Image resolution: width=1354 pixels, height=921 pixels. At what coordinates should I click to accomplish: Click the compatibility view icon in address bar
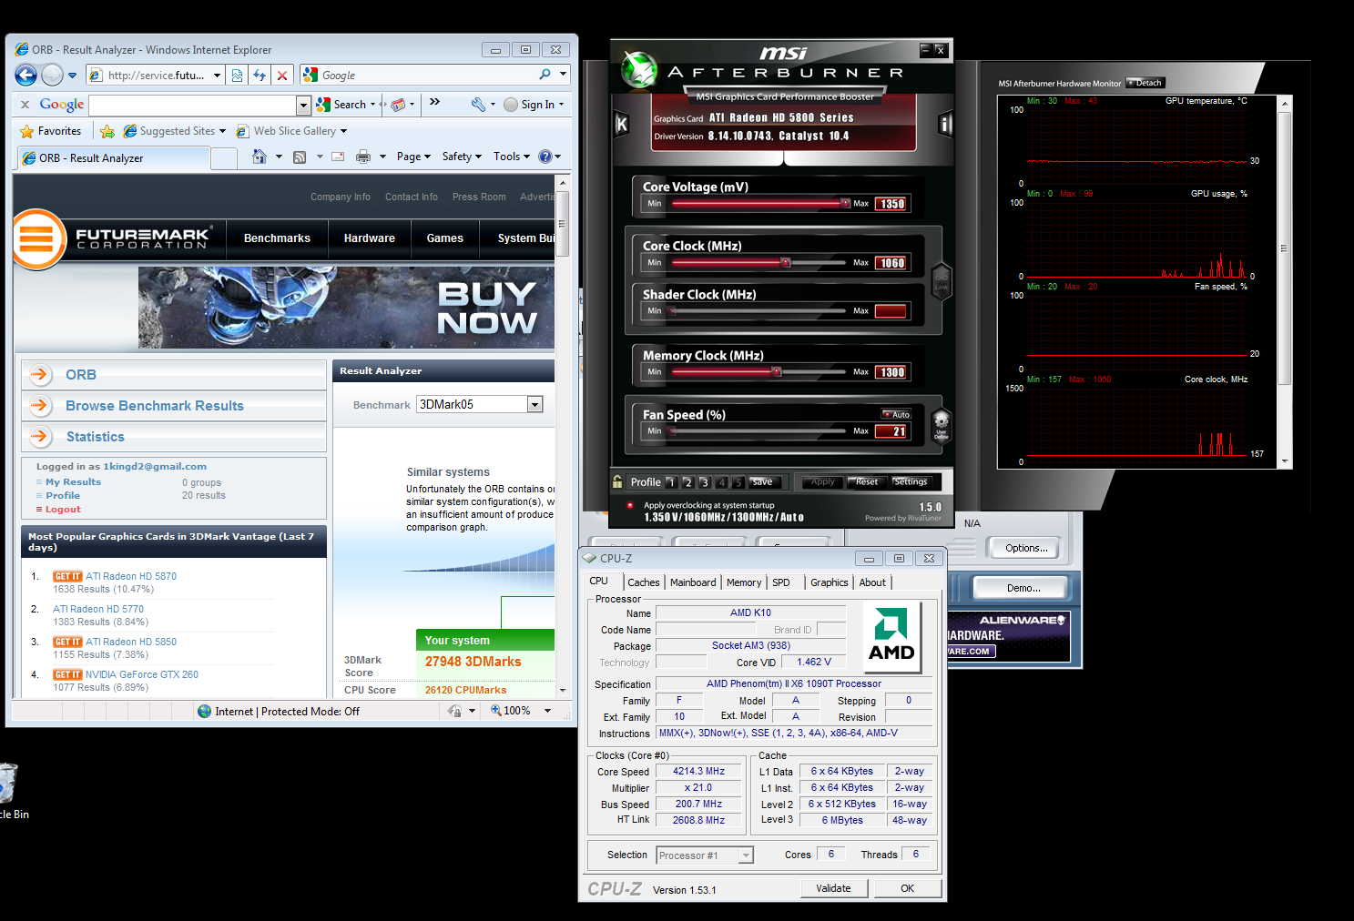click(237, 76)
